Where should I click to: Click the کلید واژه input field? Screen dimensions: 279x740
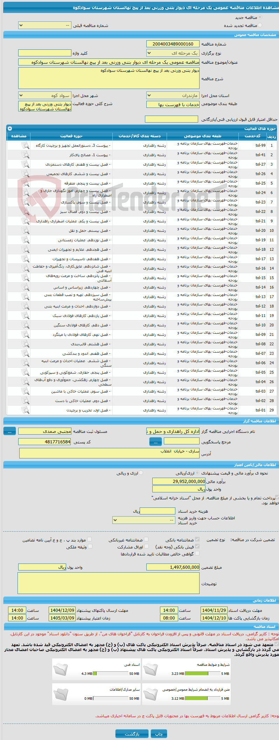click(45, 53)
